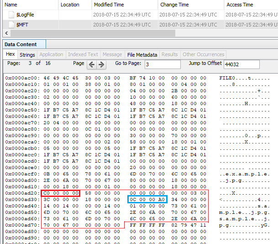
Task: Switch to the File Metadata tab
Action: pos(142,55)
